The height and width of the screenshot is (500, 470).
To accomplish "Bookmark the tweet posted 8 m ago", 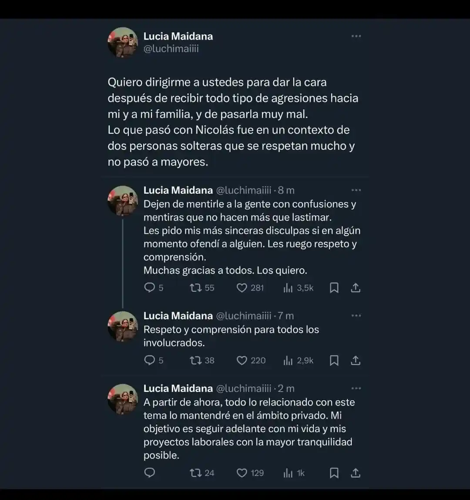I will point(334,288).
